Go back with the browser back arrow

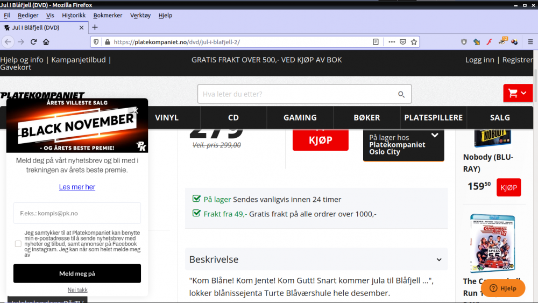pos(8,42)
